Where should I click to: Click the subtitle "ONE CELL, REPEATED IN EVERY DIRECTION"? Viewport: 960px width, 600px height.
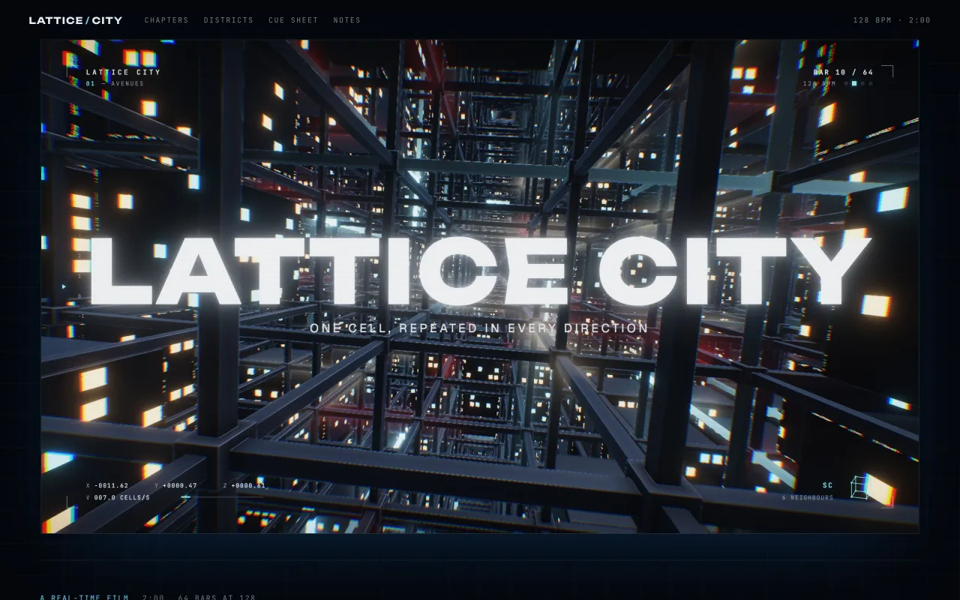click(479, 328)
